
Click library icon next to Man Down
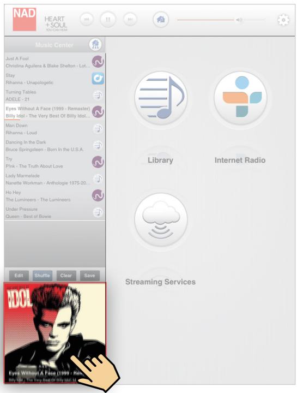pyautogui.click(x=98, y=129)
